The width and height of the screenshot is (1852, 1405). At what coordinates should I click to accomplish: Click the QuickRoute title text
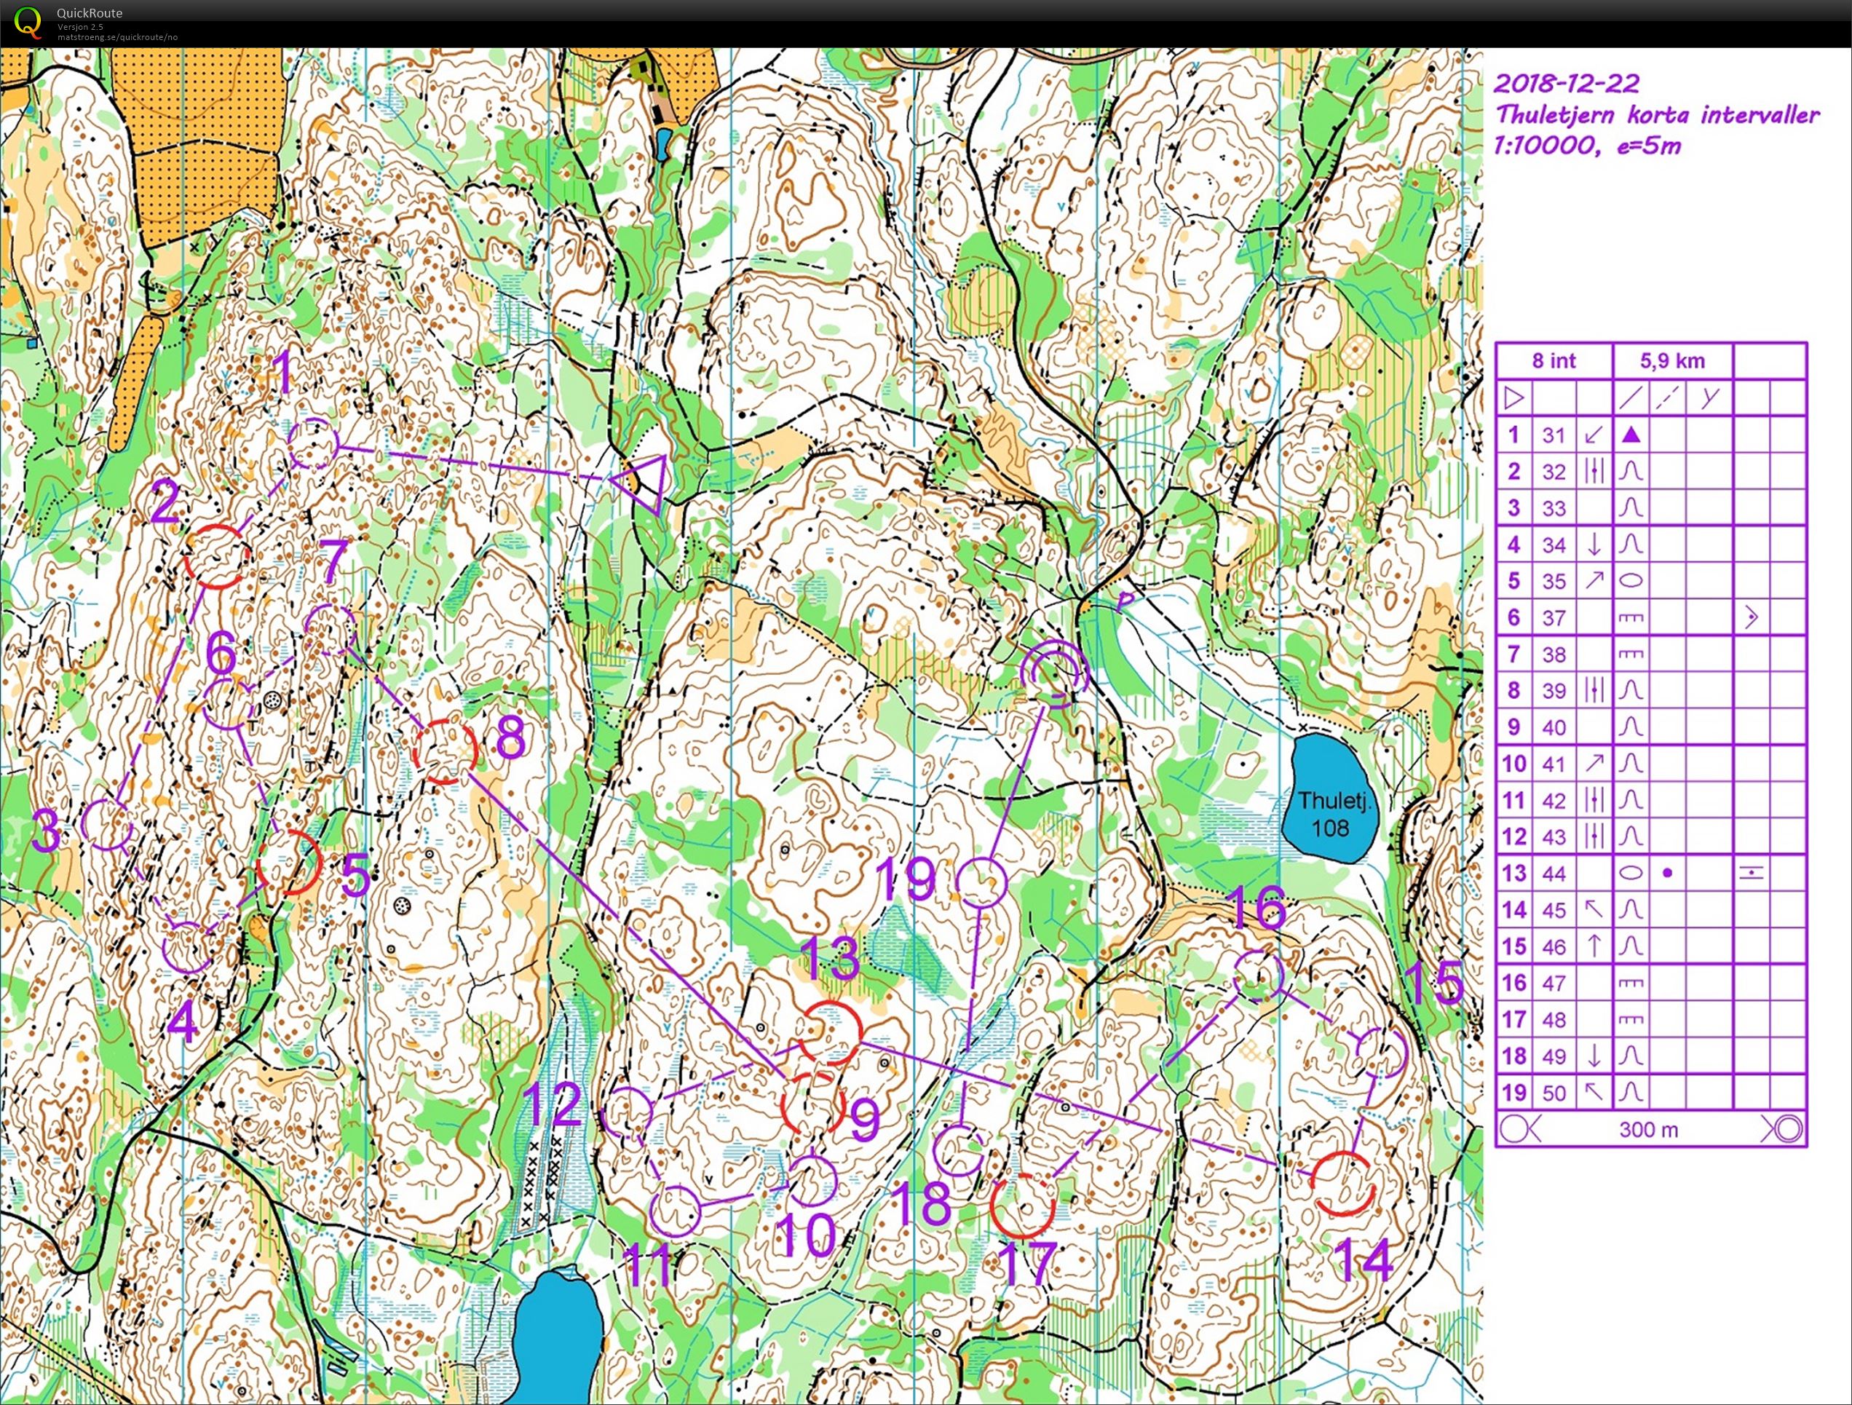(x=88, y=13)
